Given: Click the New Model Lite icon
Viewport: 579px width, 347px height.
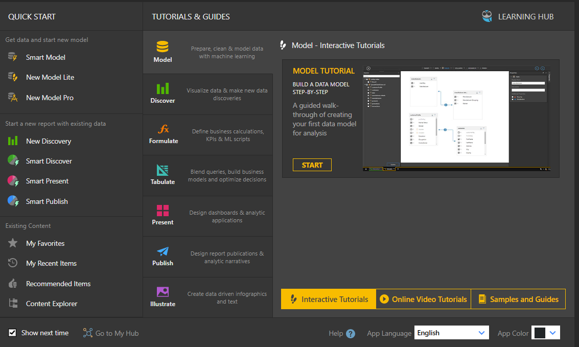Looking at the screenshot, I should [13, 77].
